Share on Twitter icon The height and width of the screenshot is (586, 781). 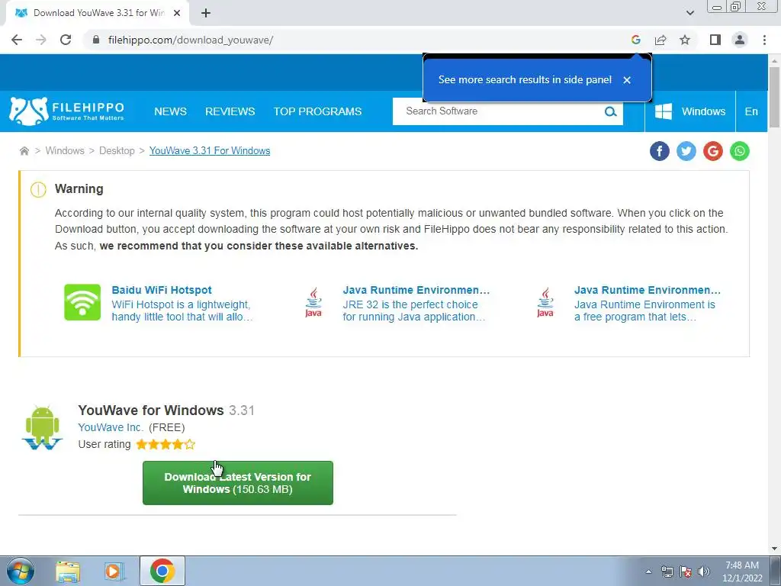(686, 151)
